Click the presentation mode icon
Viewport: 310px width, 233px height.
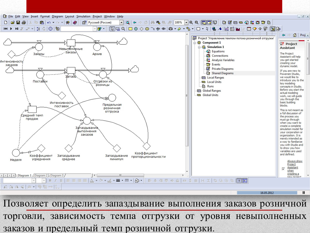tap(215, 23)
